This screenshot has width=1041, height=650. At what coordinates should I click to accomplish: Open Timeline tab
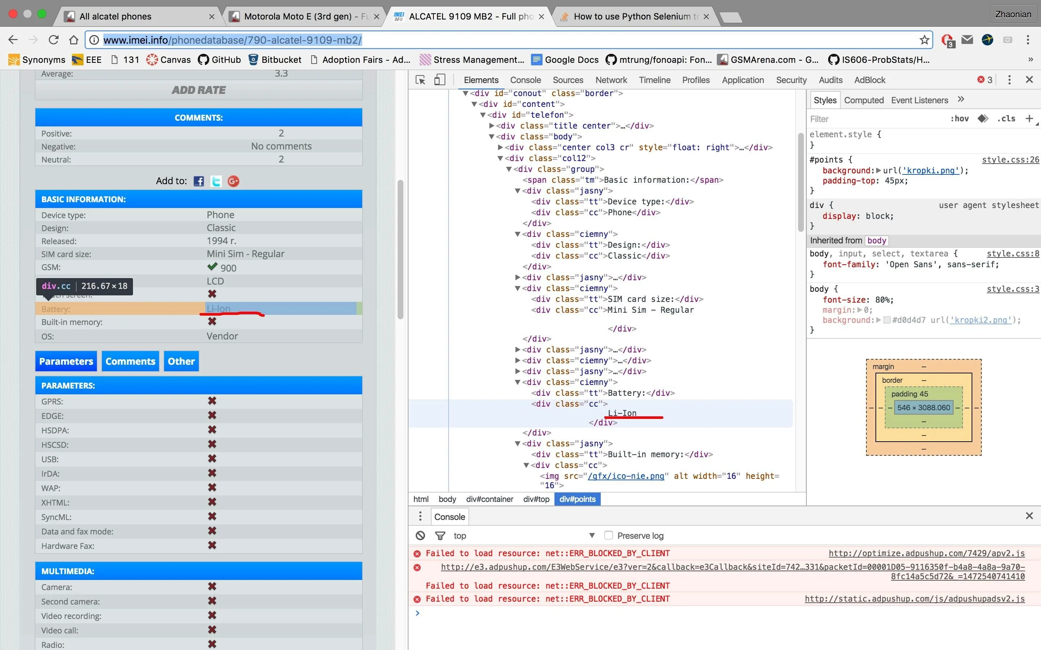tap(654, 80)
